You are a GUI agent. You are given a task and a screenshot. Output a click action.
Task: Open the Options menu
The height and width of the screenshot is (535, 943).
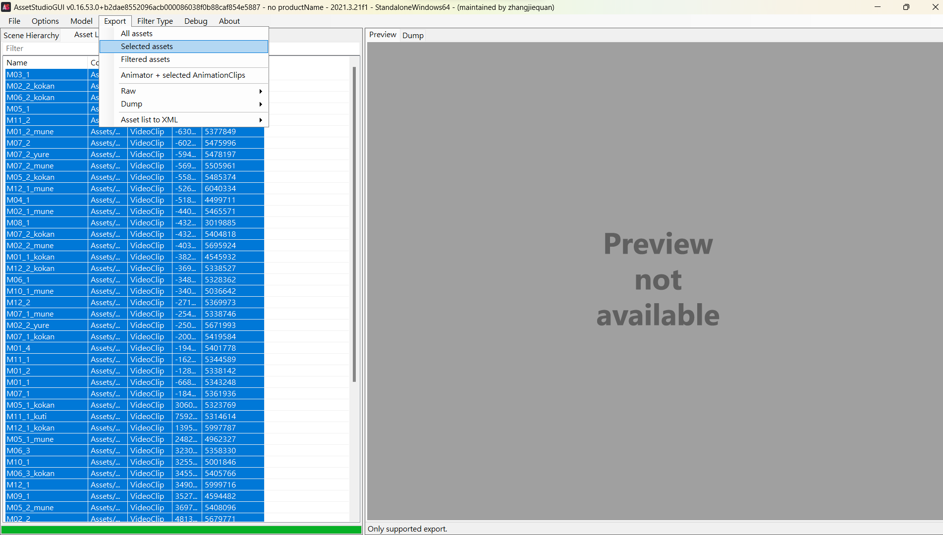pos(45,21)
